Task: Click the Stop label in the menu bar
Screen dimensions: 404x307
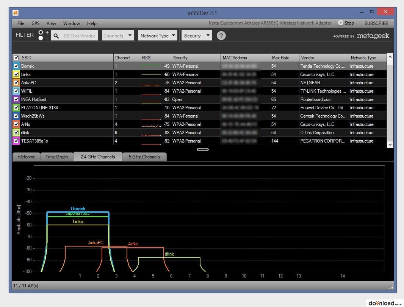Action: [x=349, y=23]
